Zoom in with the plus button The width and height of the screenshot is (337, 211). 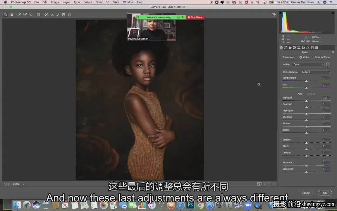pos(9,184)
